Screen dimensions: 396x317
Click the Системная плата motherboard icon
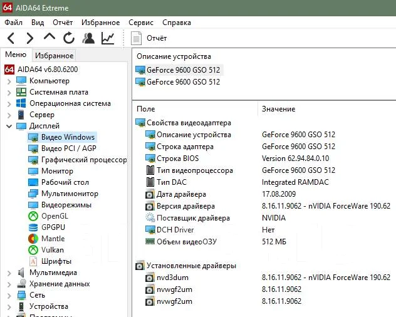tap(21, 92)
